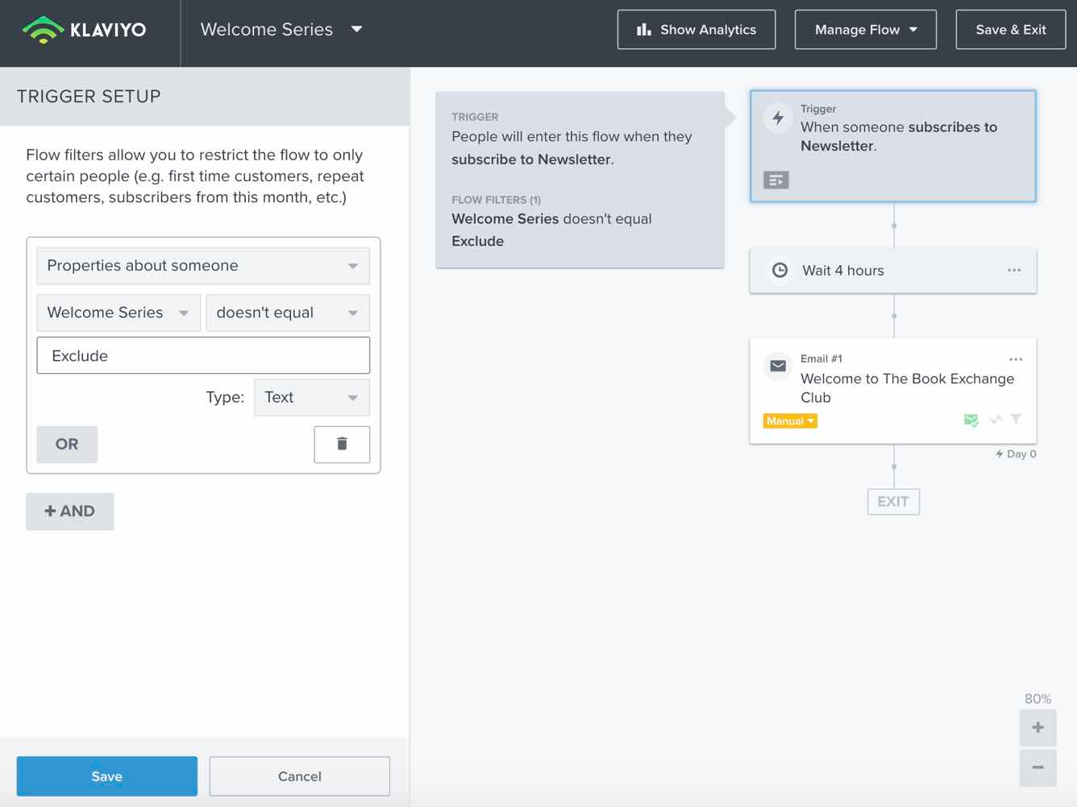Click the OR condition button
1077x807 pixels.
67,445
